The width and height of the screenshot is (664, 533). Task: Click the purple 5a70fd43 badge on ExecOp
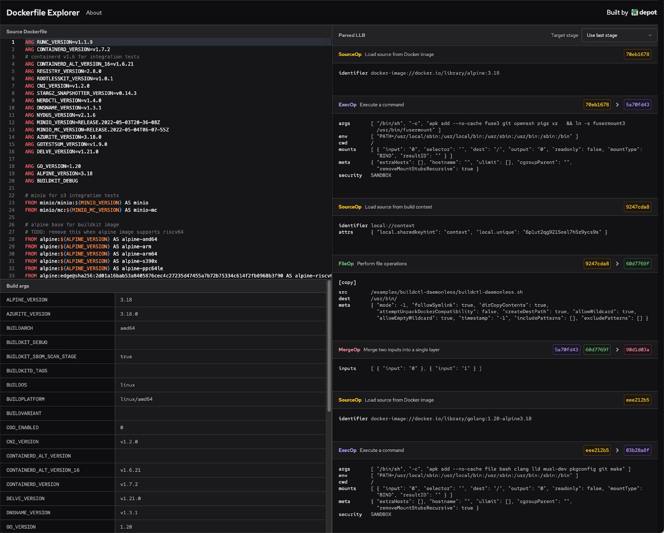click(637, 105)
